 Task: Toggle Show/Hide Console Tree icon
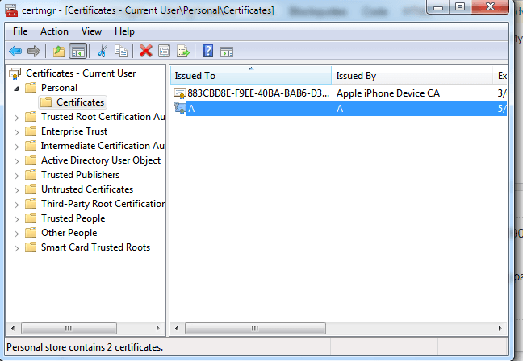pos(78,51)
